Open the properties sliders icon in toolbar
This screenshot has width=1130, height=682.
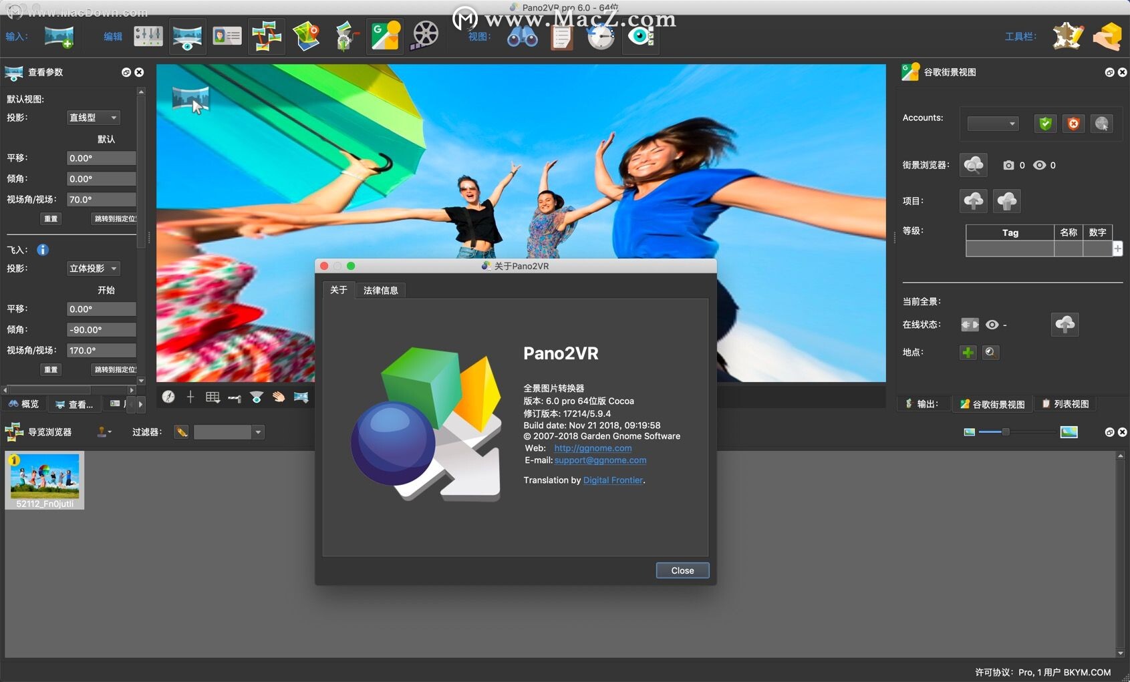pyautogui.click(x=148, y=36)
